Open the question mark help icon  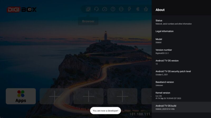point(113,9)
